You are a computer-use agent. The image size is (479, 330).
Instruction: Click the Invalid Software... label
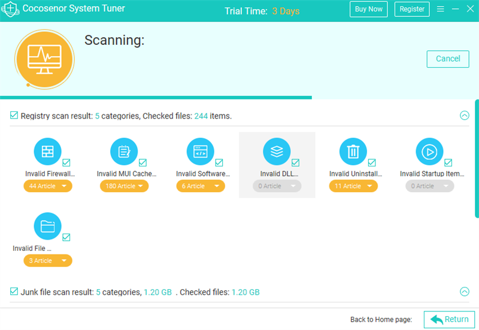tap(203, 174)
